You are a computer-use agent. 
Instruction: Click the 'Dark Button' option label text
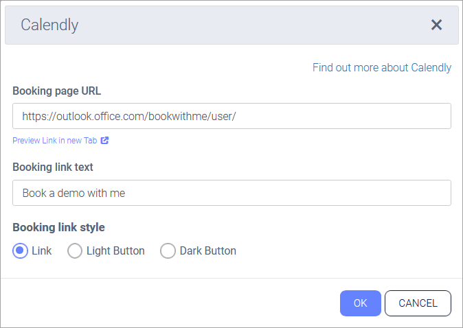(208, 251)
